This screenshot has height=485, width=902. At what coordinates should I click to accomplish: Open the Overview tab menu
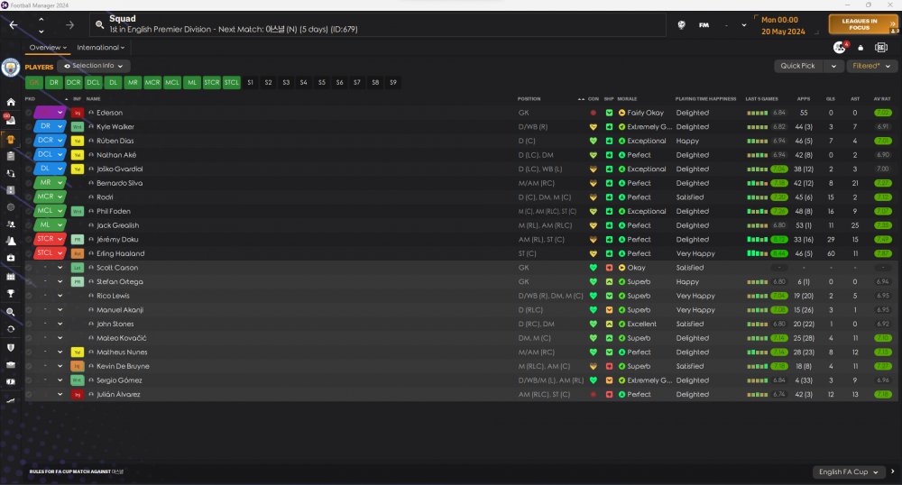coord(48,48)
